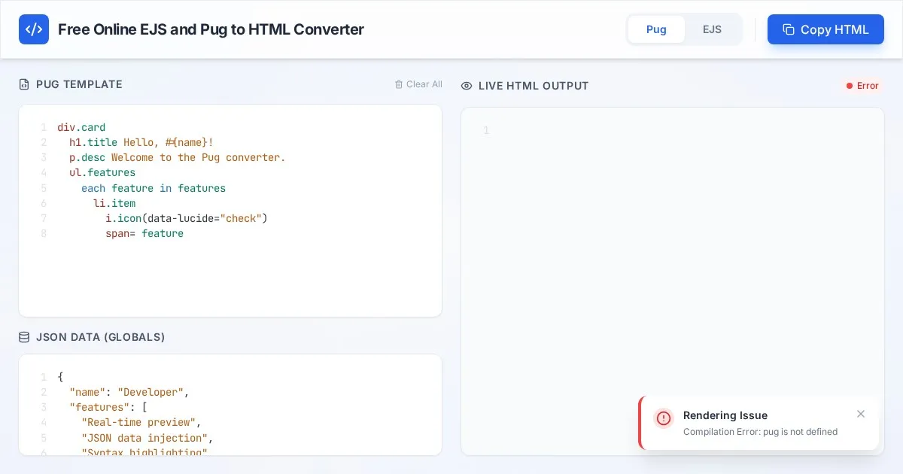Click the 'each feature in features' line
903x474 pixels.
(154, 188)
